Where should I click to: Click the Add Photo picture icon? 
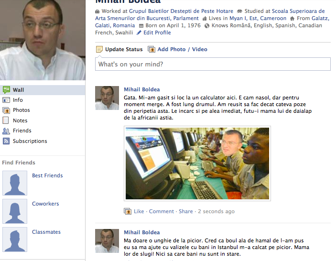152,49
